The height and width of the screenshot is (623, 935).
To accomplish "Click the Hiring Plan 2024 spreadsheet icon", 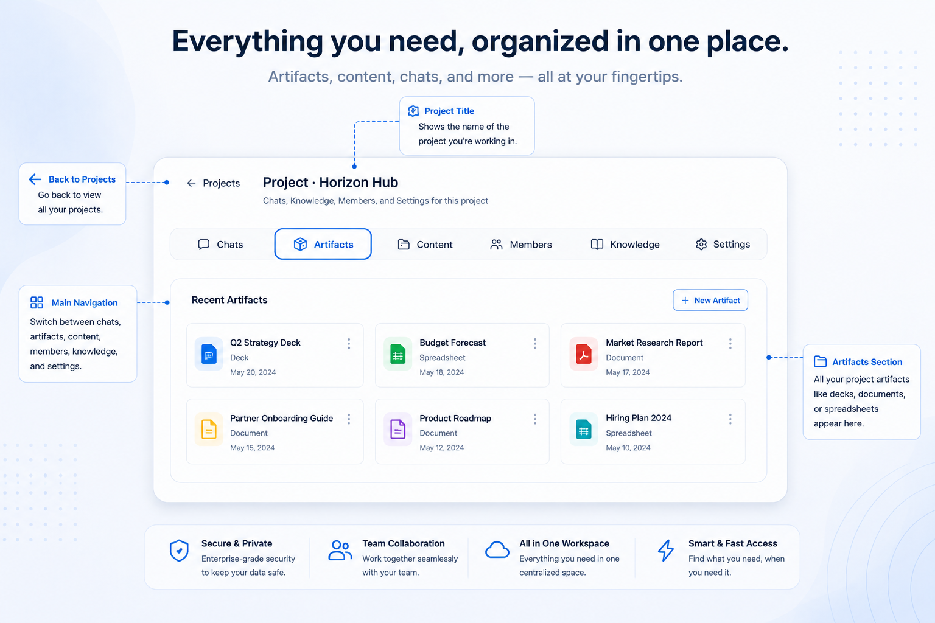I will [x=584, y=429].
